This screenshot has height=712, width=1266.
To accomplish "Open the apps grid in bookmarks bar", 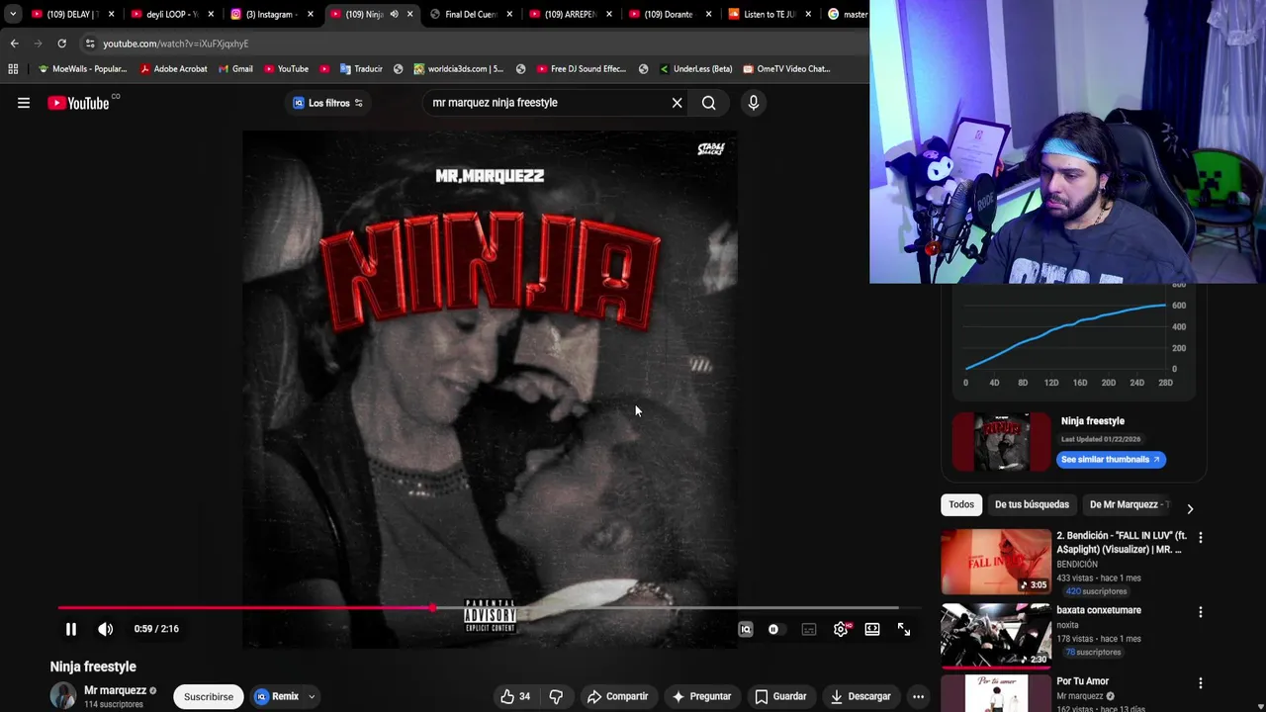I will coord(13,69).
